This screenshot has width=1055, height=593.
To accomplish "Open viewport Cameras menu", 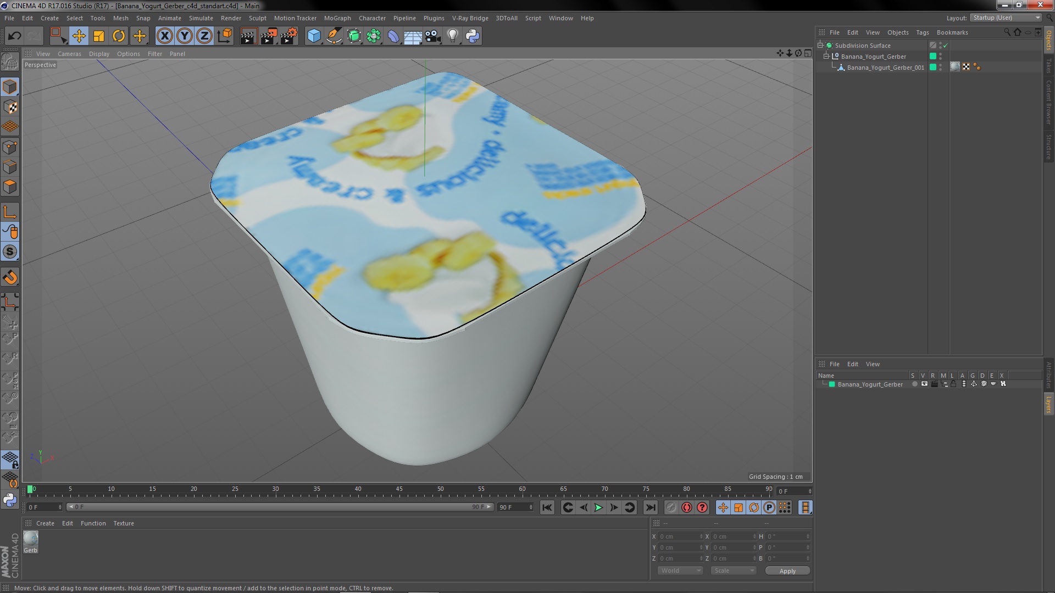I will tap(69, 54).
